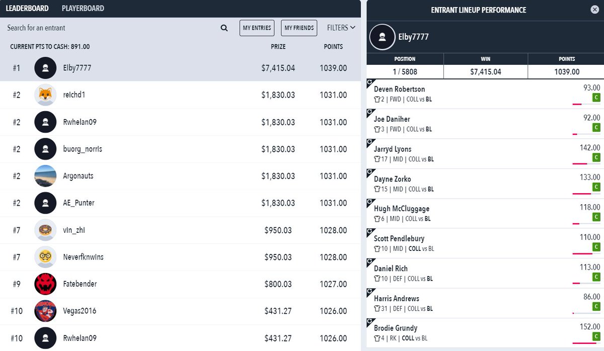Switch to the Leaderboard tab

click(x=27, y=9)
